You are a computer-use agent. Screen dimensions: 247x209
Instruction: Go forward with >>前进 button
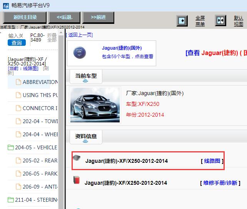click(x=98, y=17)
